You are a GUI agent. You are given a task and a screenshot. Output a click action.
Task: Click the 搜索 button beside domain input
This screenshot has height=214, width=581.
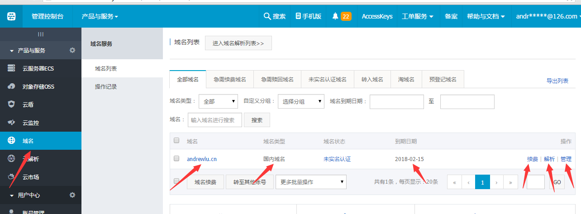(257, 120)
